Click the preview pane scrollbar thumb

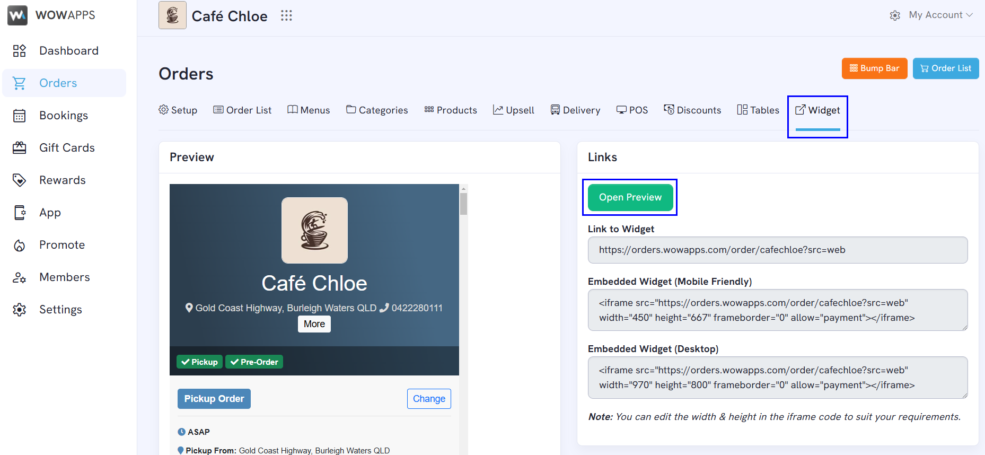[x=463, y=204]
